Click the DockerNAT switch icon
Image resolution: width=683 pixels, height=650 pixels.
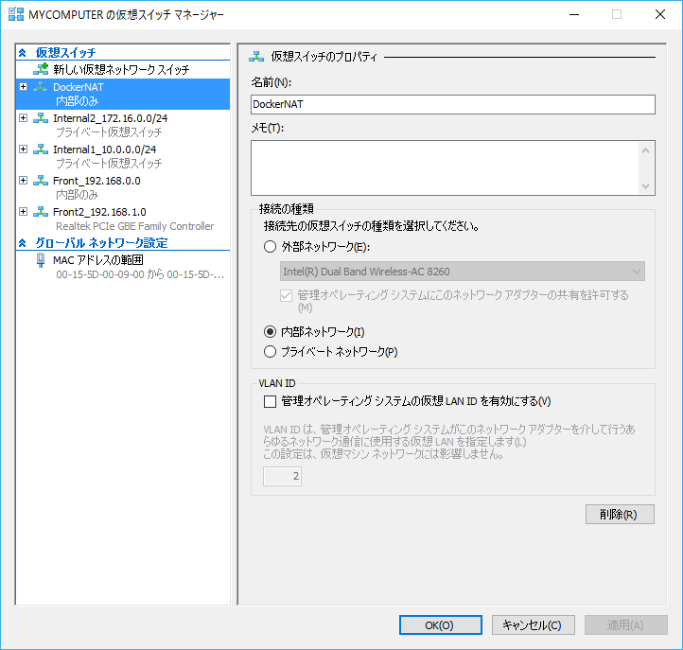41,87
